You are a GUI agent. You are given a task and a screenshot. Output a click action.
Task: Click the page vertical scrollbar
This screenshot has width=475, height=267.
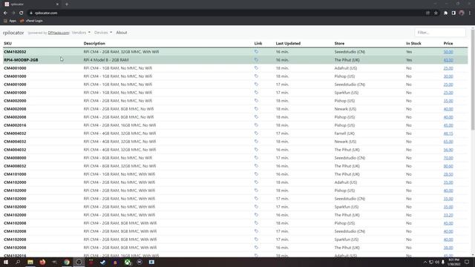[473, 80]
